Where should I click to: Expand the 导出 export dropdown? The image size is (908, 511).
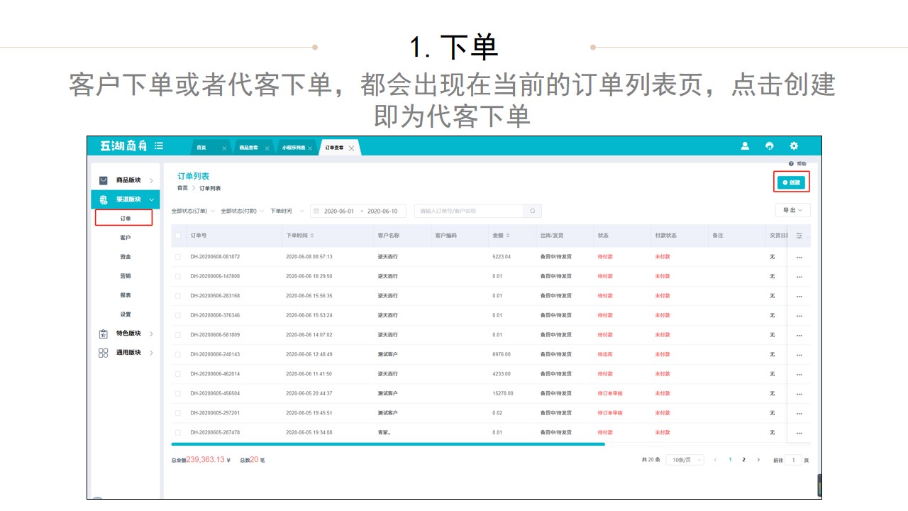[x=792, y=210]
